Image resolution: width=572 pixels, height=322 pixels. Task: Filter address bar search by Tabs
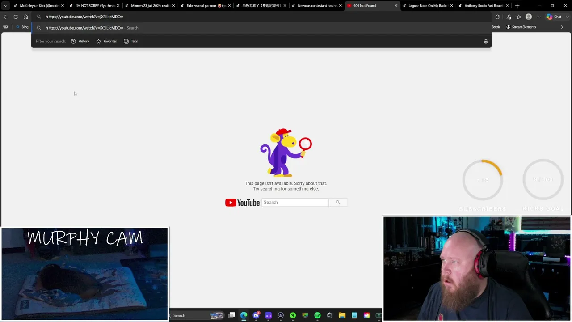[x=130, y=41]
